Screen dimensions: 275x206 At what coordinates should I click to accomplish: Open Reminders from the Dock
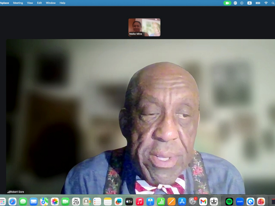point(97,202)
